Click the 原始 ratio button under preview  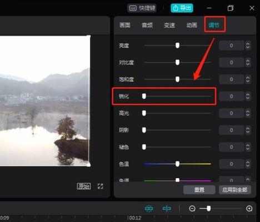84,186
